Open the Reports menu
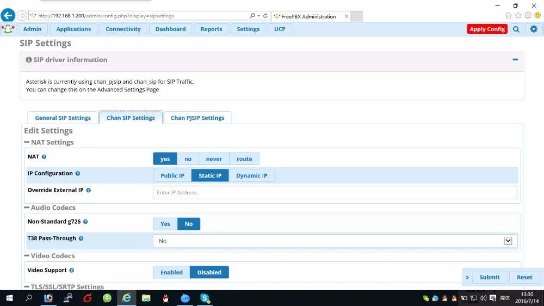The height and width of the screenshot is (306, 544). pos(211,29)
